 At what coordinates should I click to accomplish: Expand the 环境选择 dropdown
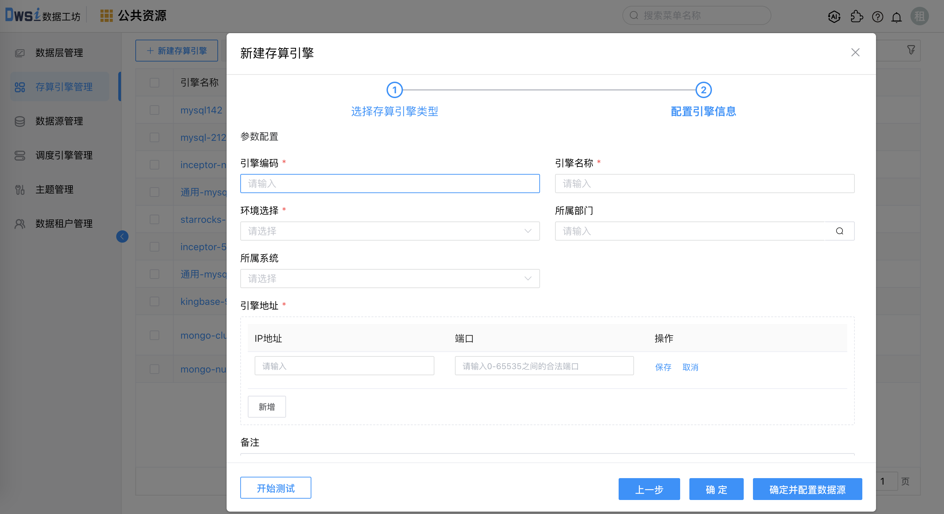[x=390, y=231]
